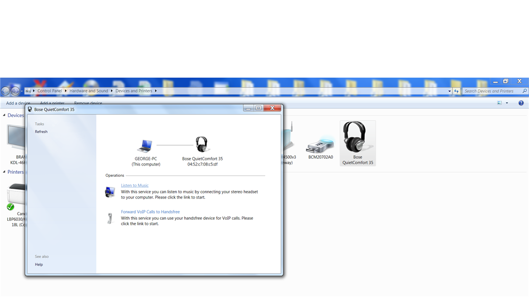
Task: Select the BRAVIA TV device icon
Action: pos(16,137)
